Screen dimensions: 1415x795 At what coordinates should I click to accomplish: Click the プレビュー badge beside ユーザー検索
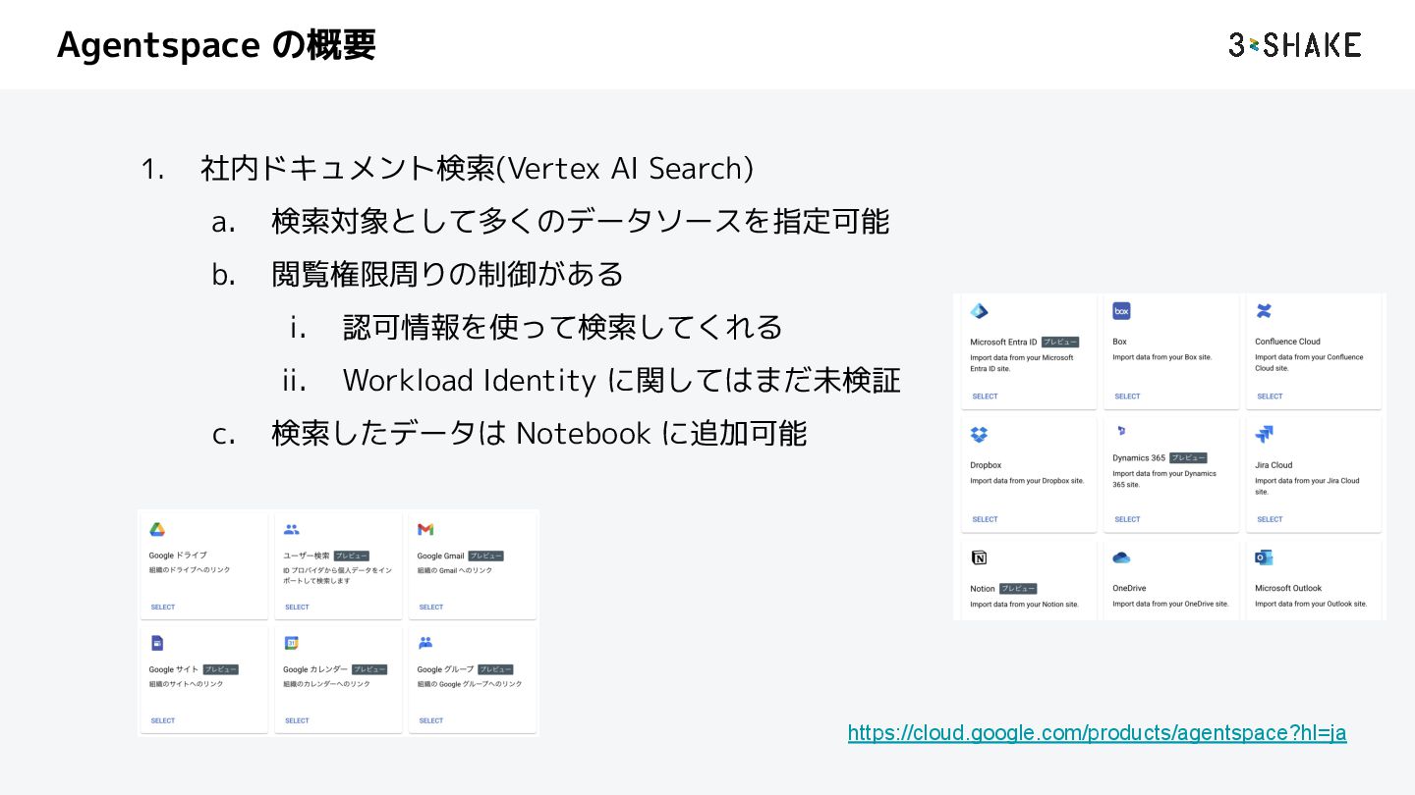click(351, 556)
